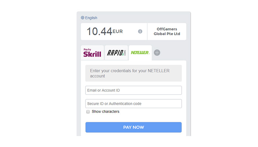Click the info icon beside the amount
Screen dimensions: 258x147
point(140,32)
